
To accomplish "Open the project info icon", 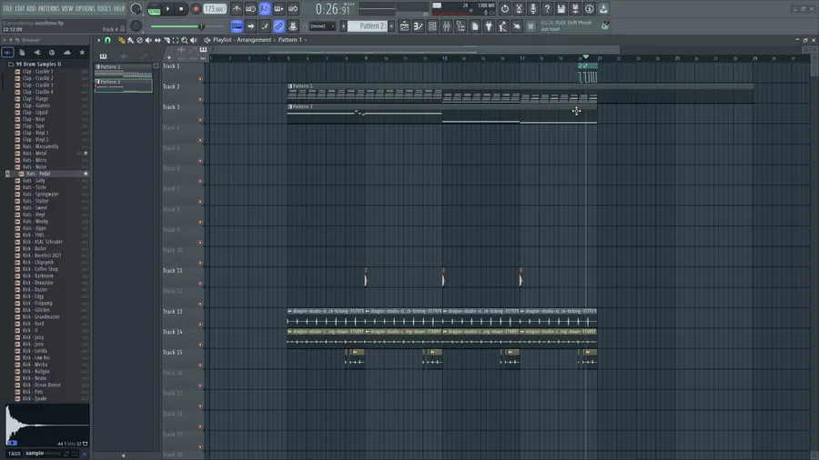I will (x=589, y=9).
